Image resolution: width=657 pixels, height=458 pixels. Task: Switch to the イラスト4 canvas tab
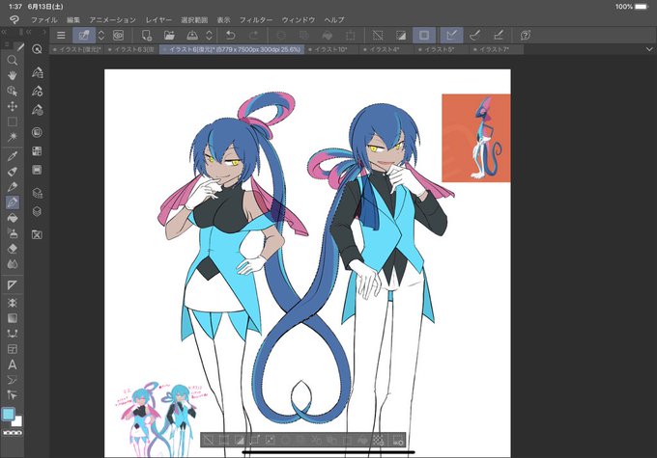point(386,49)
